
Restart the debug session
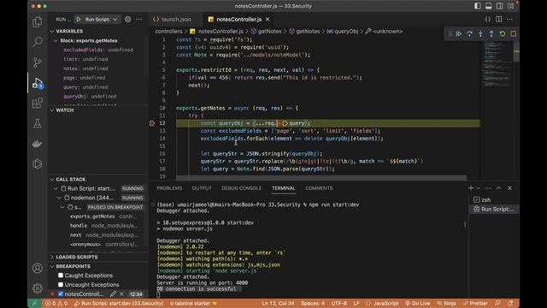[x=503, y=34]
